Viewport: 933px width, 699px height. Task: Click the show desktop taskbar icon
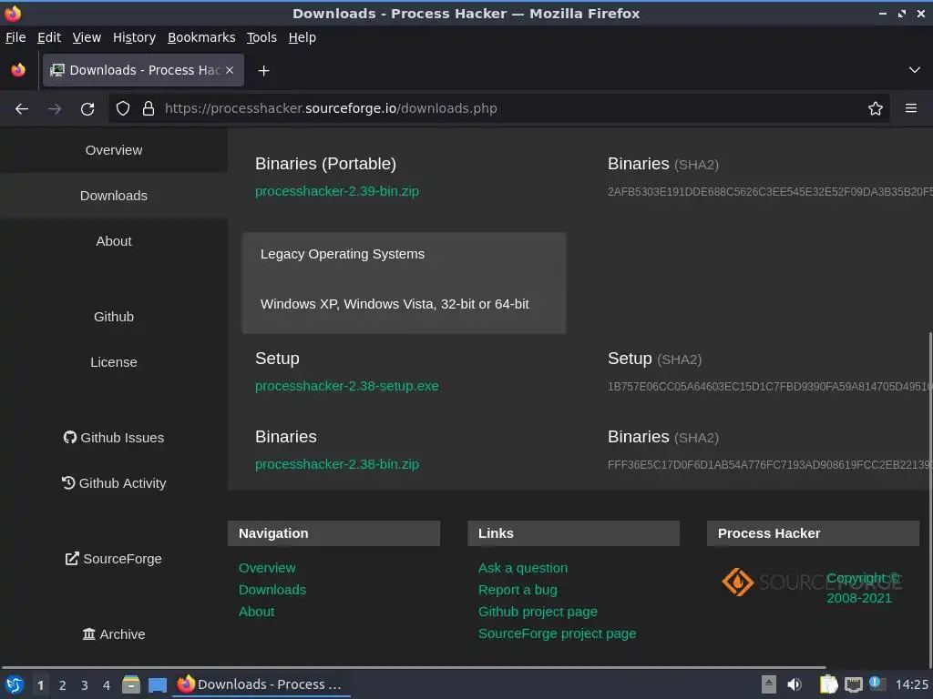tap(157, 685)
